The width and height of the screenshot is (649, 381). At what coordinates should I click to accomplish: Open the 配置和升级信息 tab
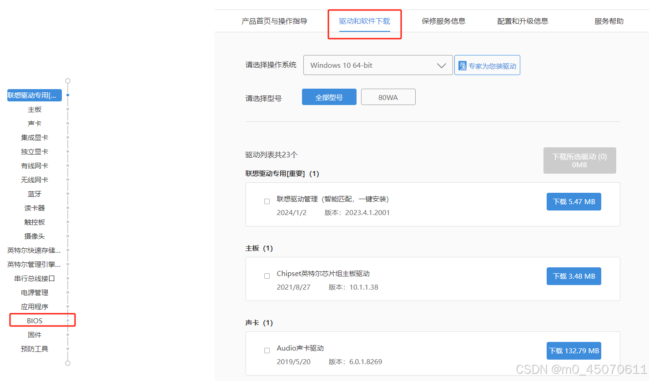pyautogui.click(x=523, y=21)
